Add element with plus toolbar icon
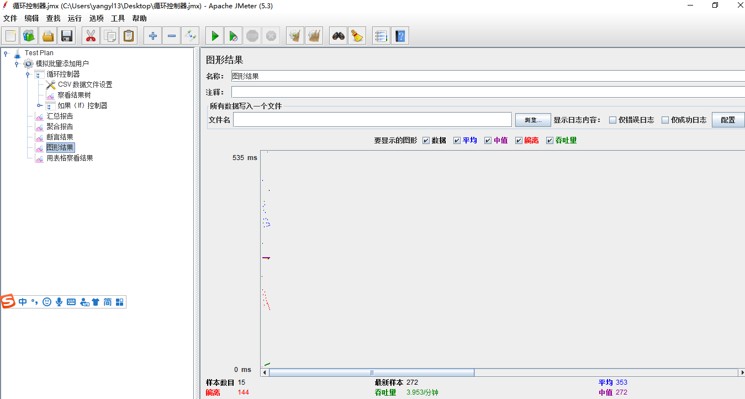 pyautogui.click(x=152, y=35)
